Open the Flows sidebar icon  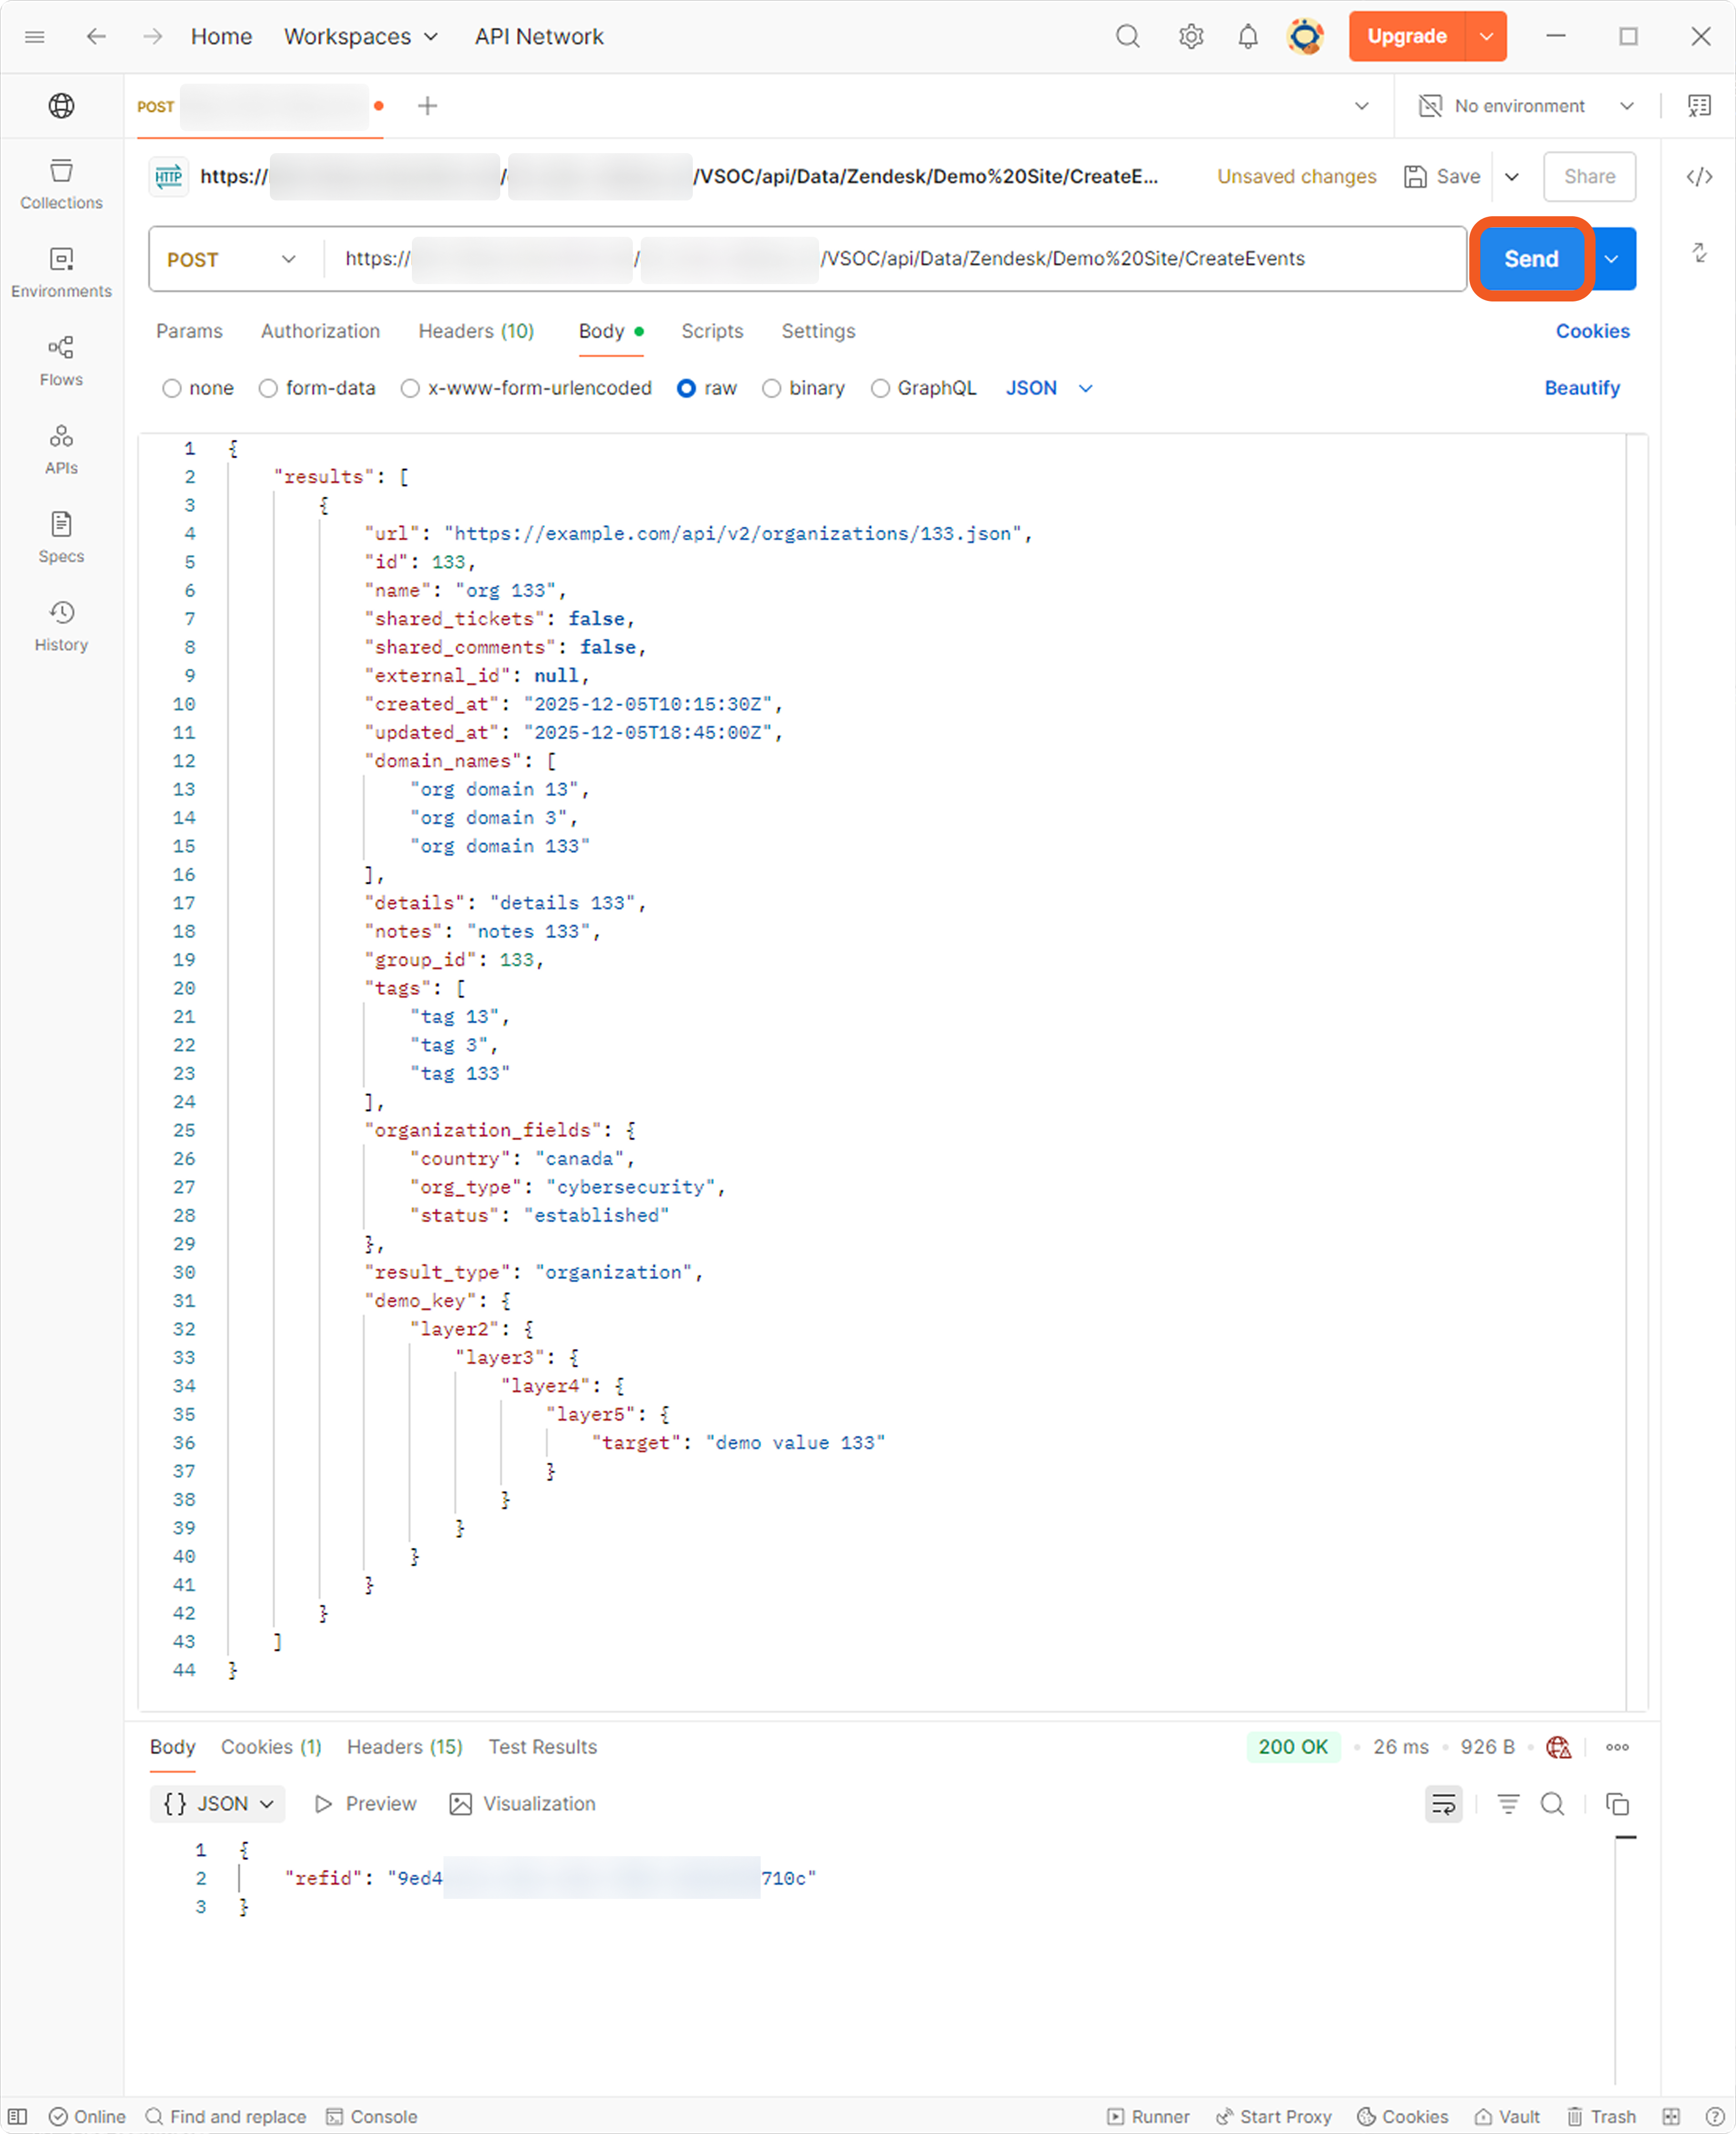61,360
